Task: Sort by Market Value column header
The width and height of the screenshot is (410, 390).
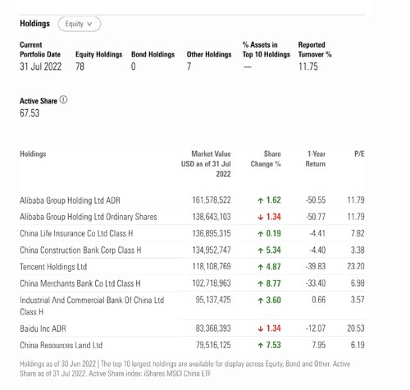Action: [x=206, y=163]
